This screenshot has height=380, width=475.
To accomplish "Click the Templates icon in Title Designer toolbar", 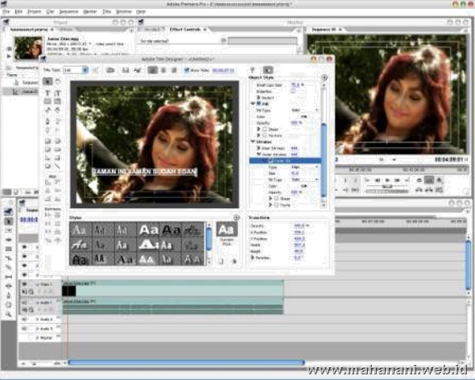I will [110, 70].
